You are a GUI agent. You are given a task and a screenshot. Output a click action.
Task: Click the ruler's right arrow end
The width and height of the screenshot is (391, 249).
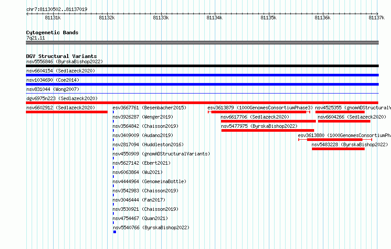pos(377,14)
